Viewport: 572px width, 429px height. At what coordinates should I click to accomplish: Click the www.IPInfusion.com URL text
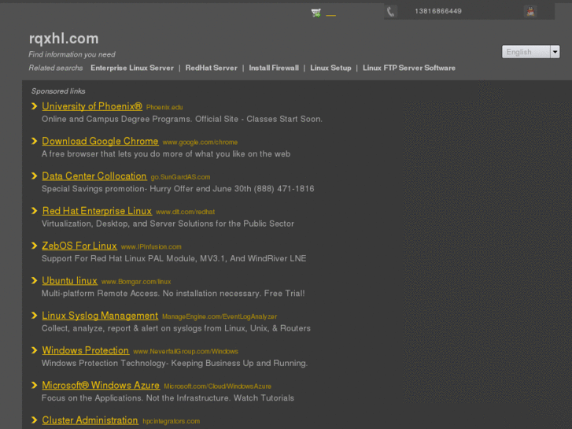[151, 247]
